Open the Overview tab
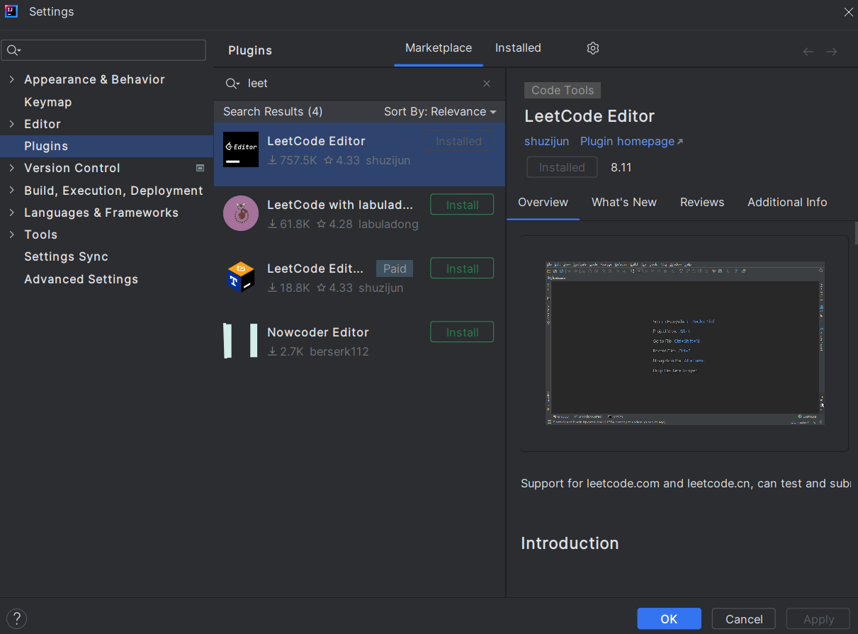Image resolution: width=858 pixels, height=634 pixels. [x=543, y=203]
